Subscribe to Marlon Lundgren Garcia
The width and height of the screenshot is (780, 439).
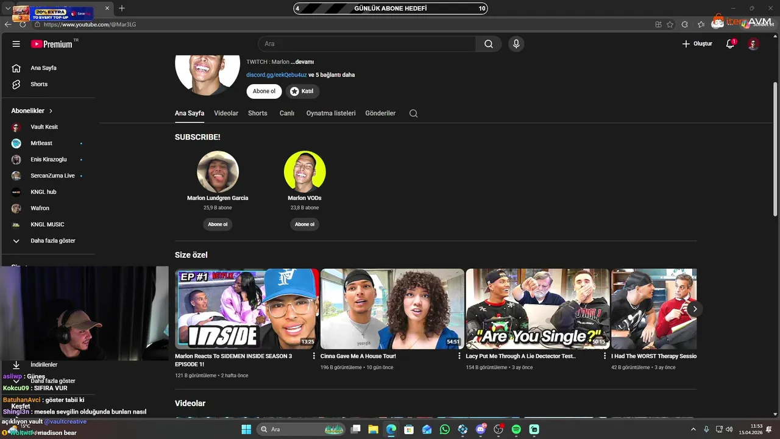click(218, 224)
